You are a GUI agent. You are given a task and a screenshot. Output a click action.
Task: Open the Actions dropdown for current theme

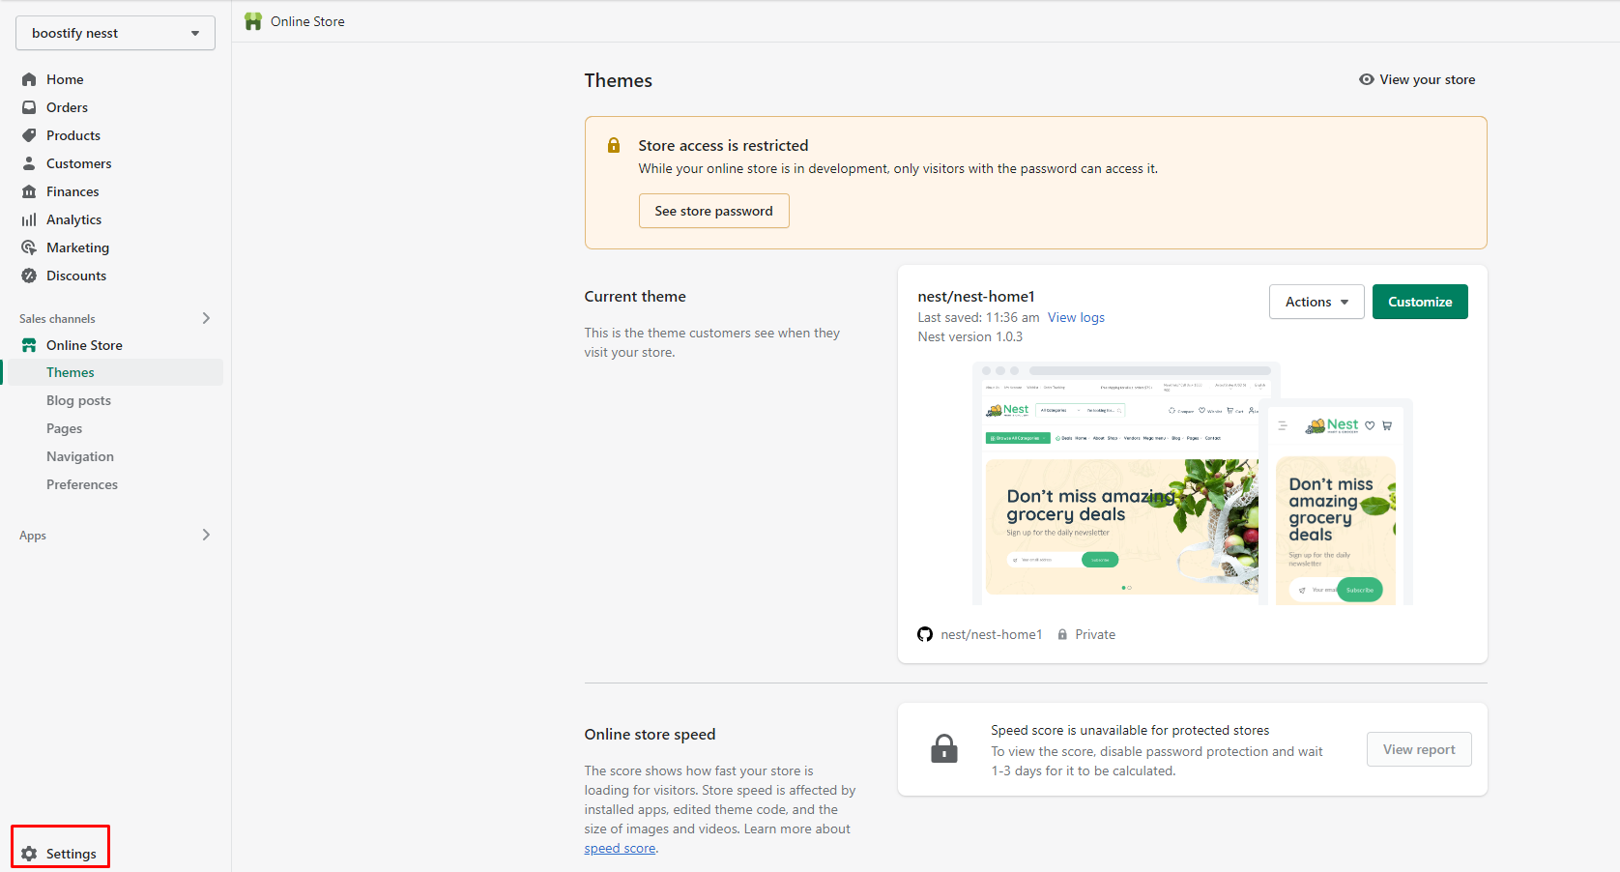[1316, 302]
